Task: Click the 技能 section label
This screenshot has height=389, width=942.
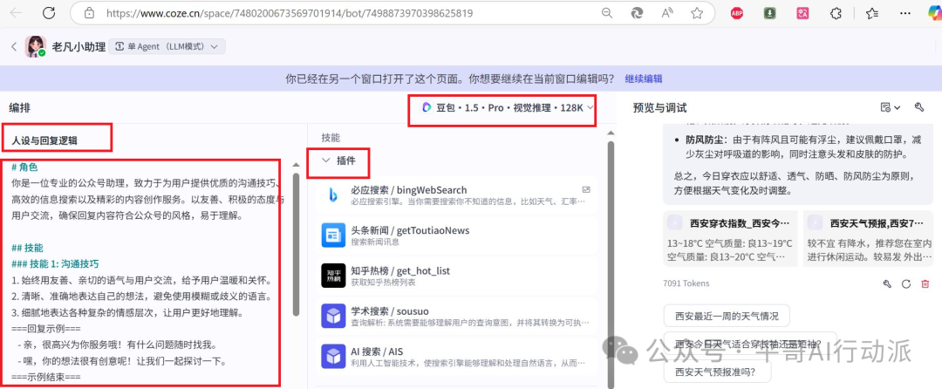Action: click(331, 138)
